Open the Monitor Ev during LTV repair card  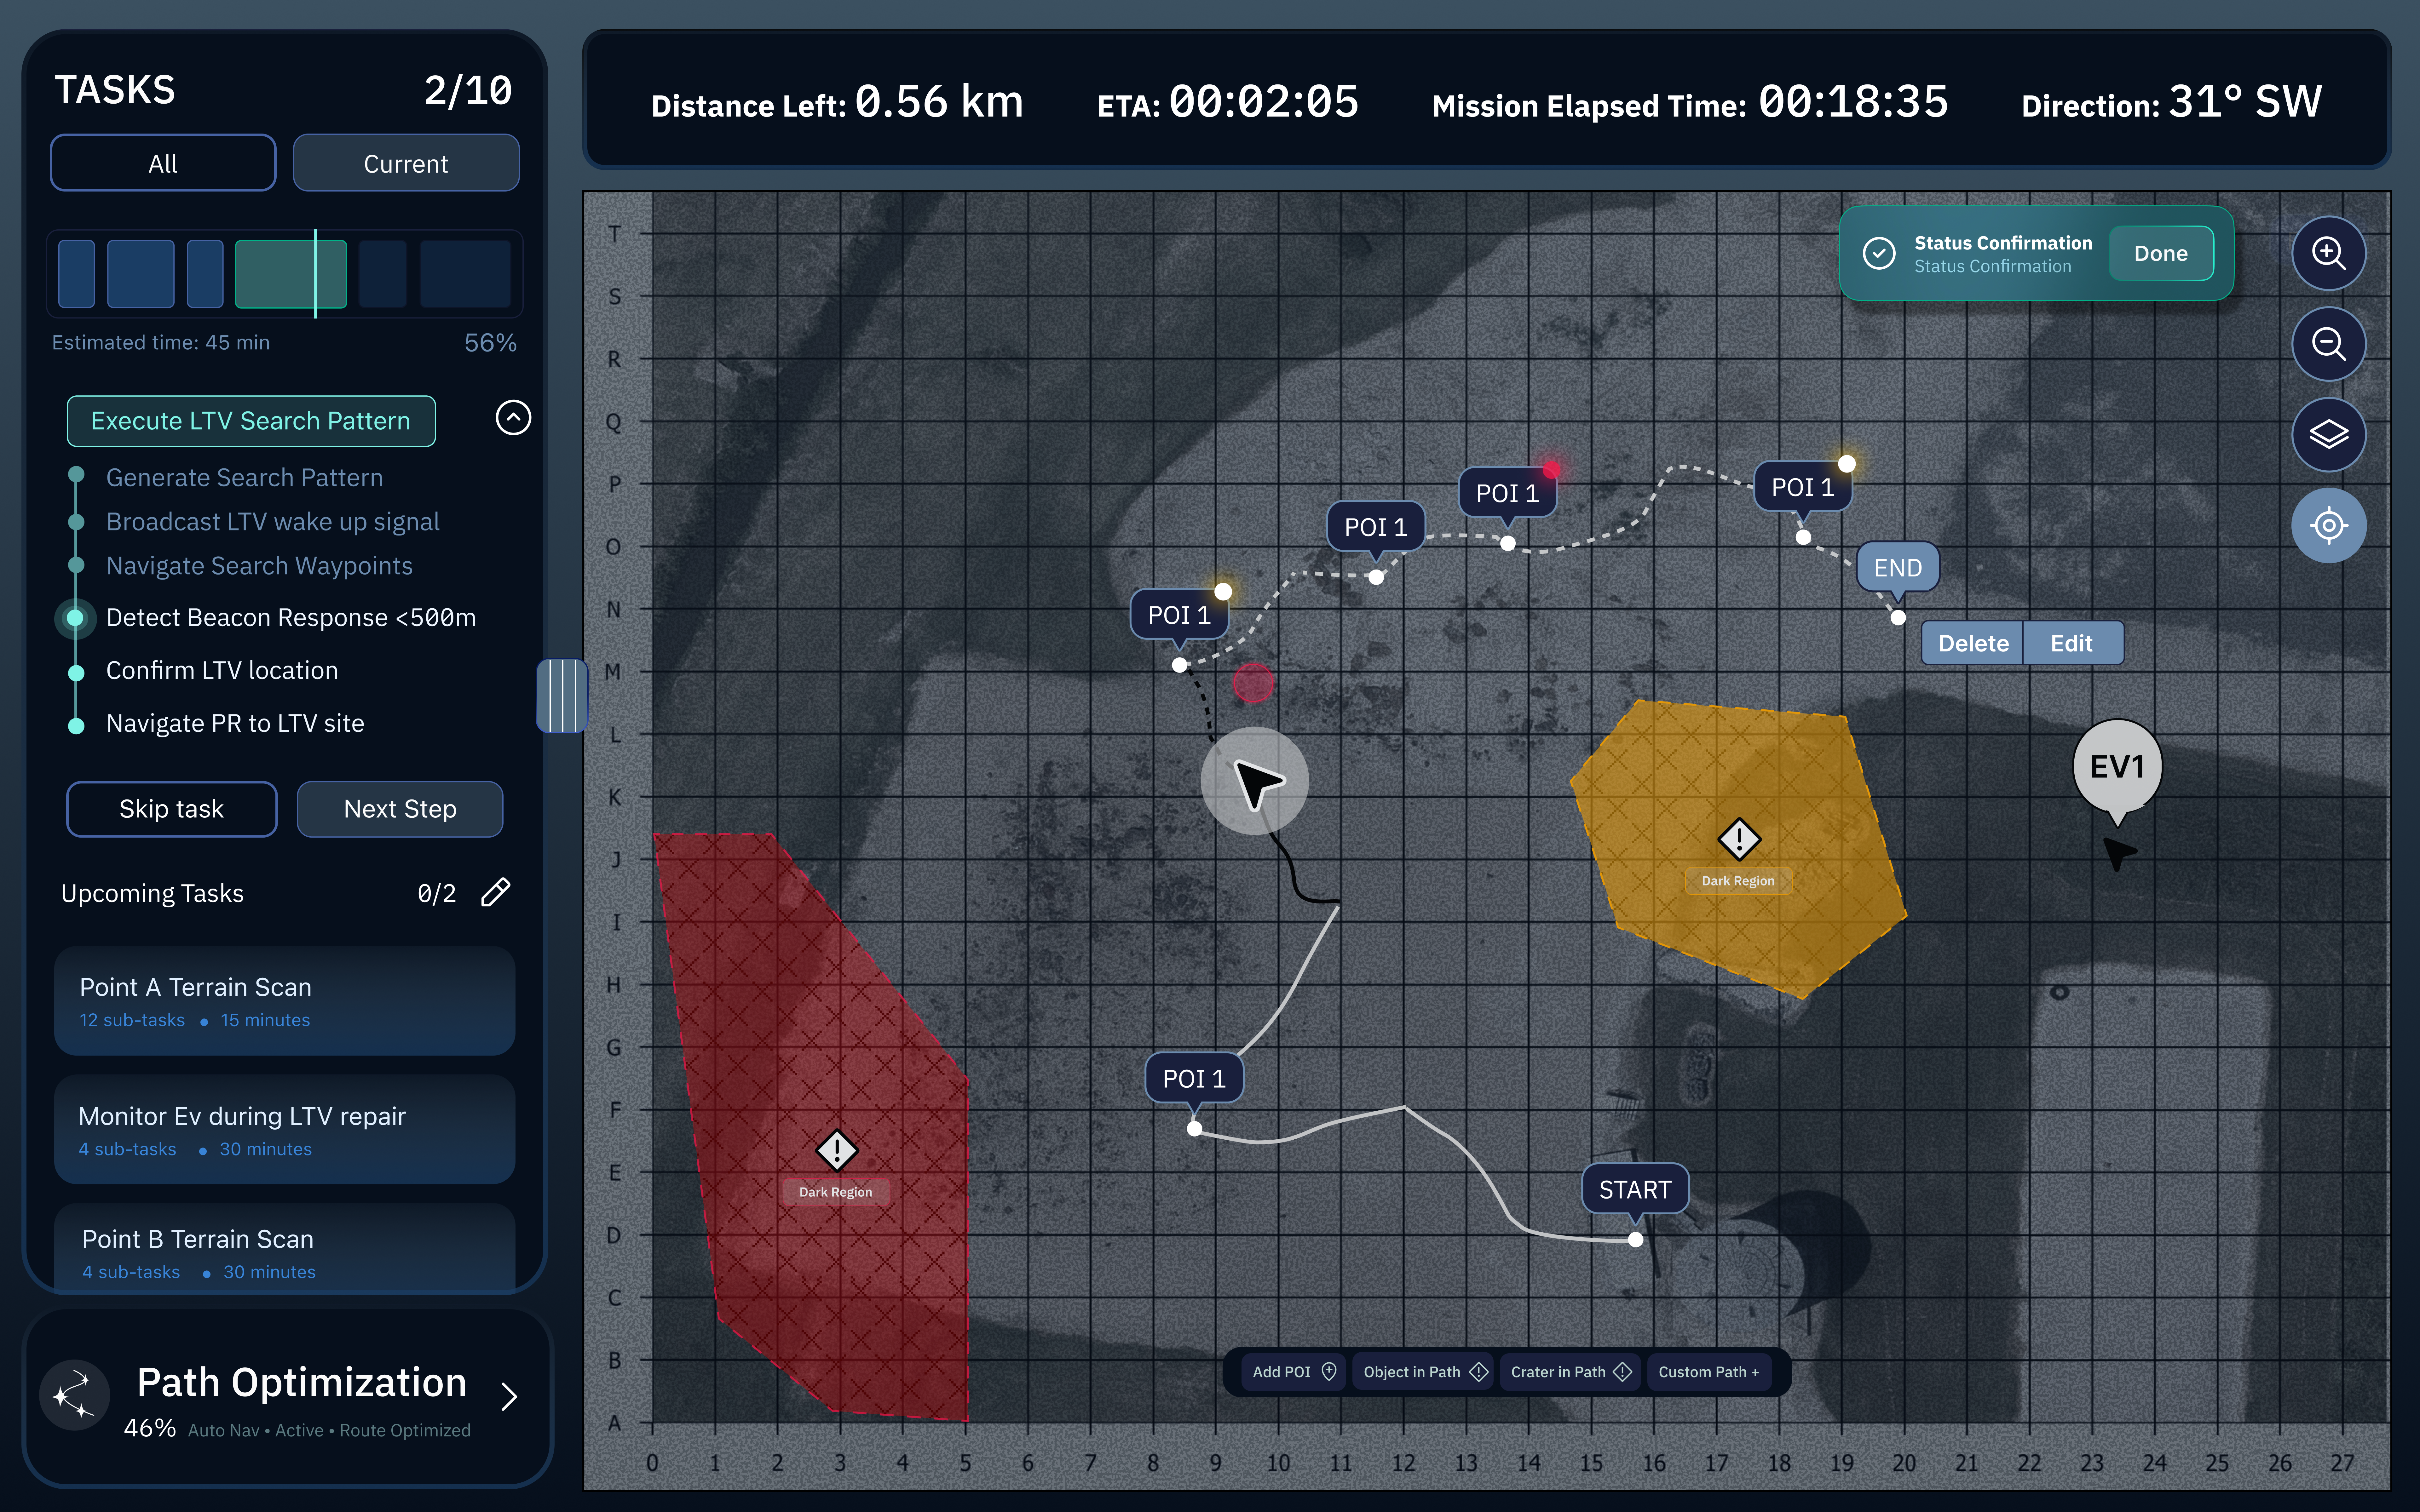point(285,1130)
